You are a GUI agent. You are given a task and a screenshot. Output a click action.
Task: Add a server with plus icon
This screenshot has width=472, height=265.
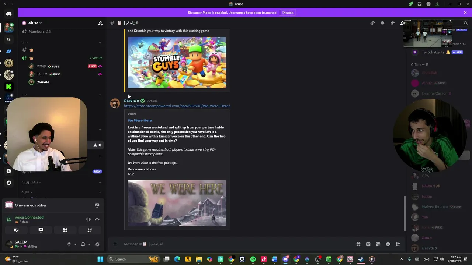click(x=9, y=171)
